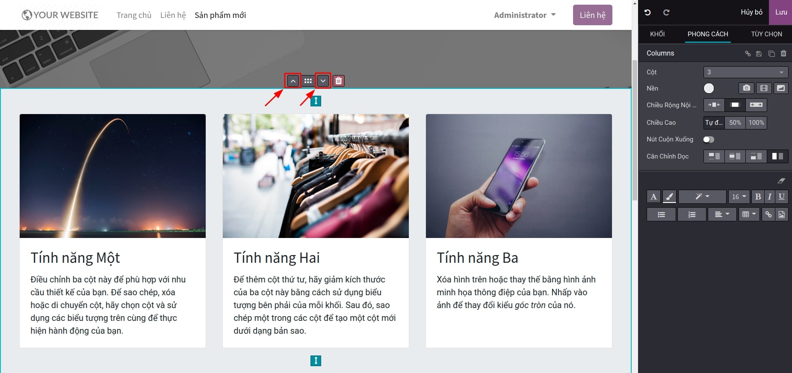Clear text formatting with the eraser icon
The height and width of the screenshot is (373, 792).
[x=781, y=181]
